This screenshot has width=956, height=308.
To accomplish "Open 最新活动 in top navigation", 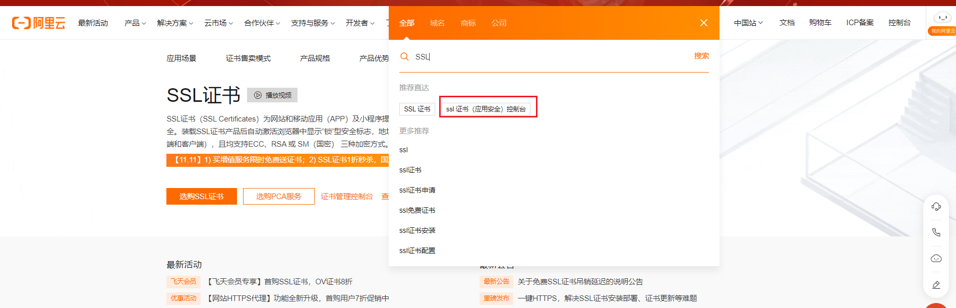I will (93, 23).
